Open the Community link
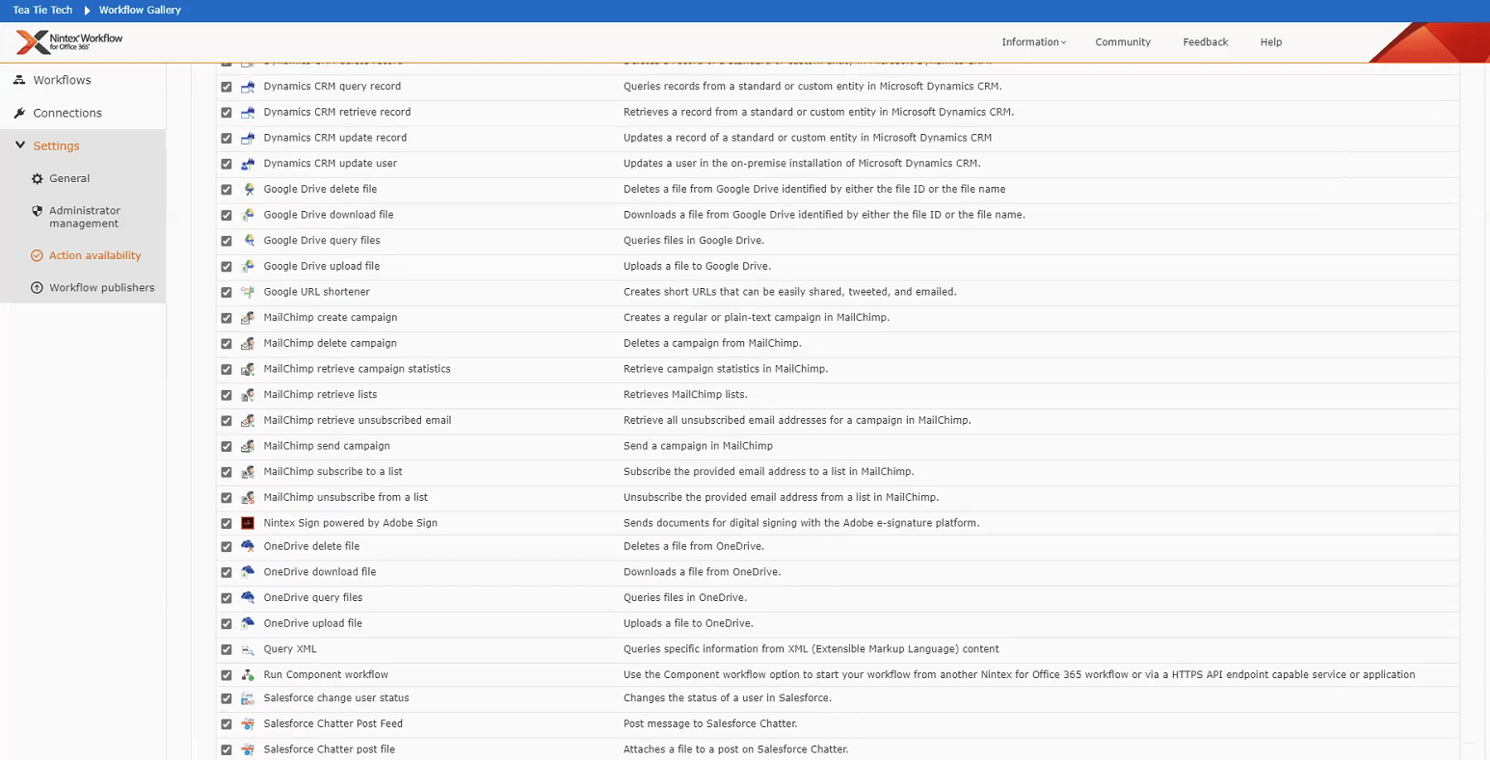Image resolution: width=1490 pixels, height=760 pixels. point(1123,42)
